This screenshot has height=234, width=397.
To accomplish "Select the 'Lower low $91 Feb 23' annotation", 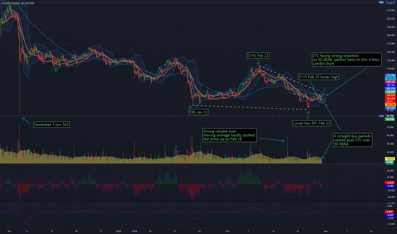I will [311, 123].
